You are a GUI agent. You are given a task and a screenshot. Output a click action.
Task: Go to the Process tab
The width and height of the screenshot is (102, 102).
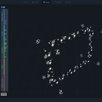pyautogui.click(x=57, y=2)
